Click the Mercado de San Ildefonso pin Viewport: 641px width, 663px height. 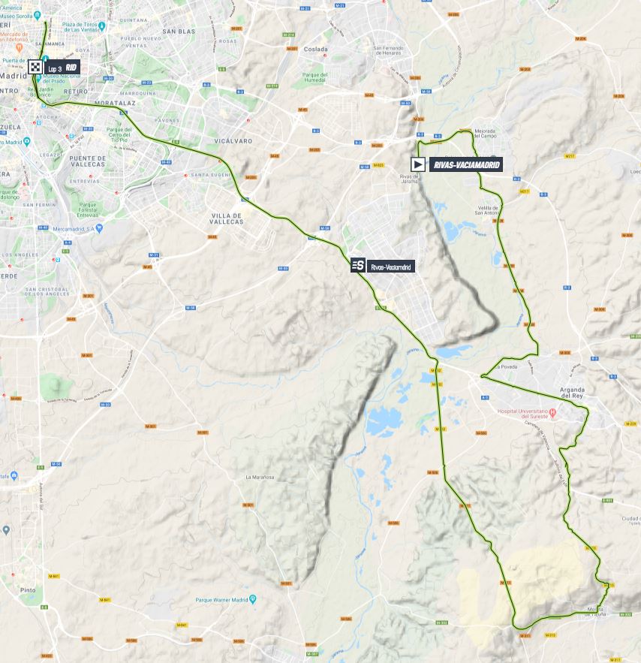coord(19,47)
